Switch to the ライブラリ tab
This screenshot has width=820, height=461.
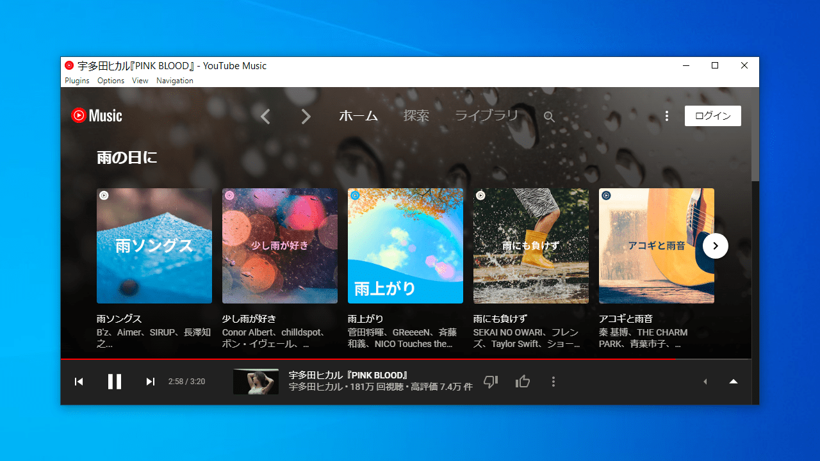(486, 116)
